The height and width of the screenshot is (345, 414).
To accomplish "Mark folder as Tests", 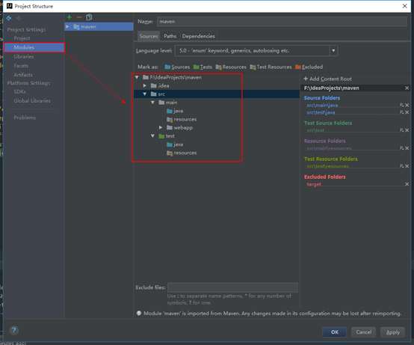I will click(203, 67).
